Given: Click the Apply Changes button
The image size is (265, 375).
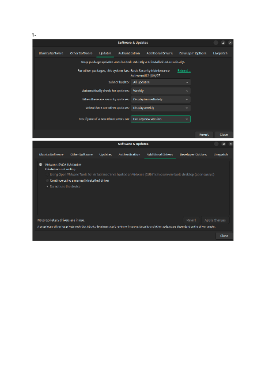Looking at the screenshot, I should click(x=215, y=220).
